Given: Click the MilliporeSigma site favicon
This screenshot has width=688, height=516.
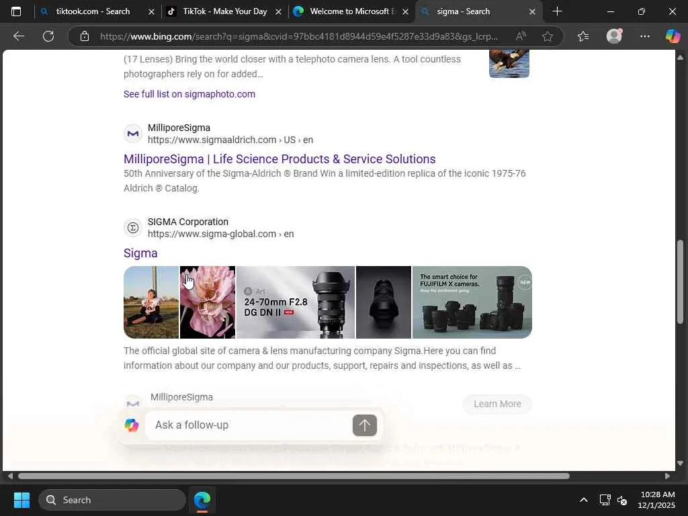Looking at the screenshot, I should point(133,134).
